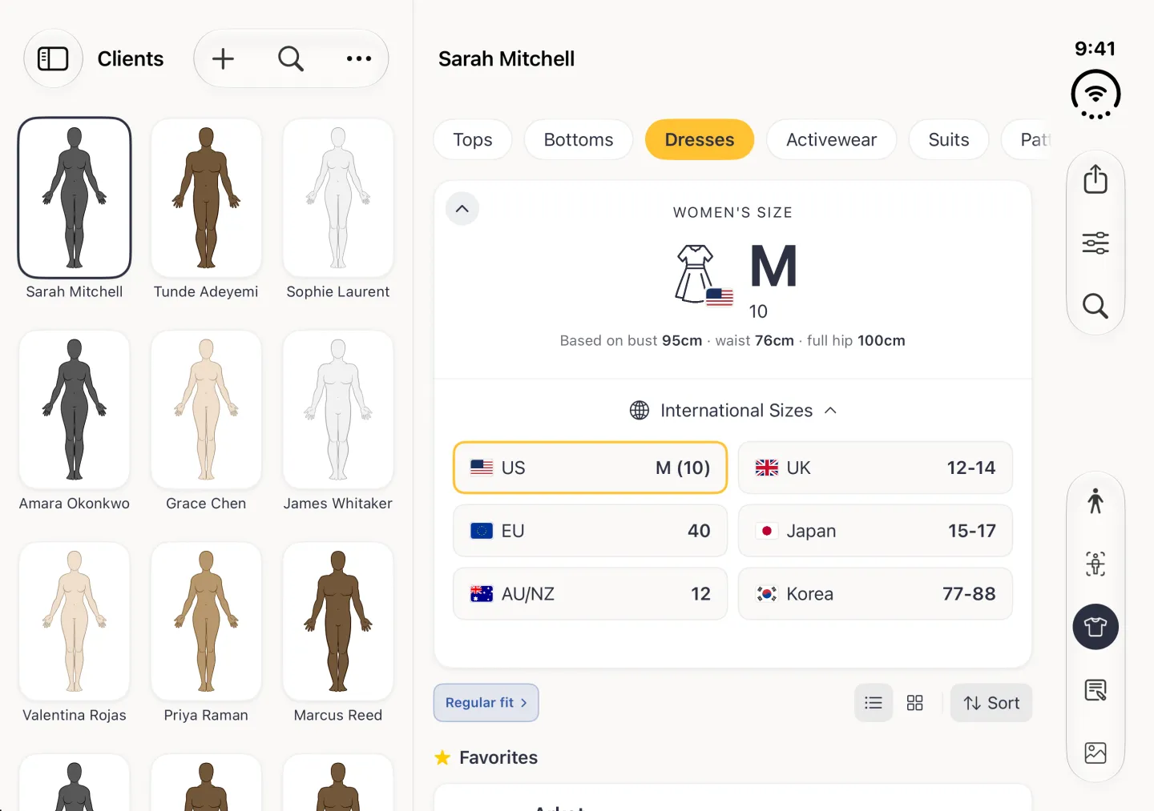
Task: Choose the Korea size 77-88 row
Action: [875, 594]
